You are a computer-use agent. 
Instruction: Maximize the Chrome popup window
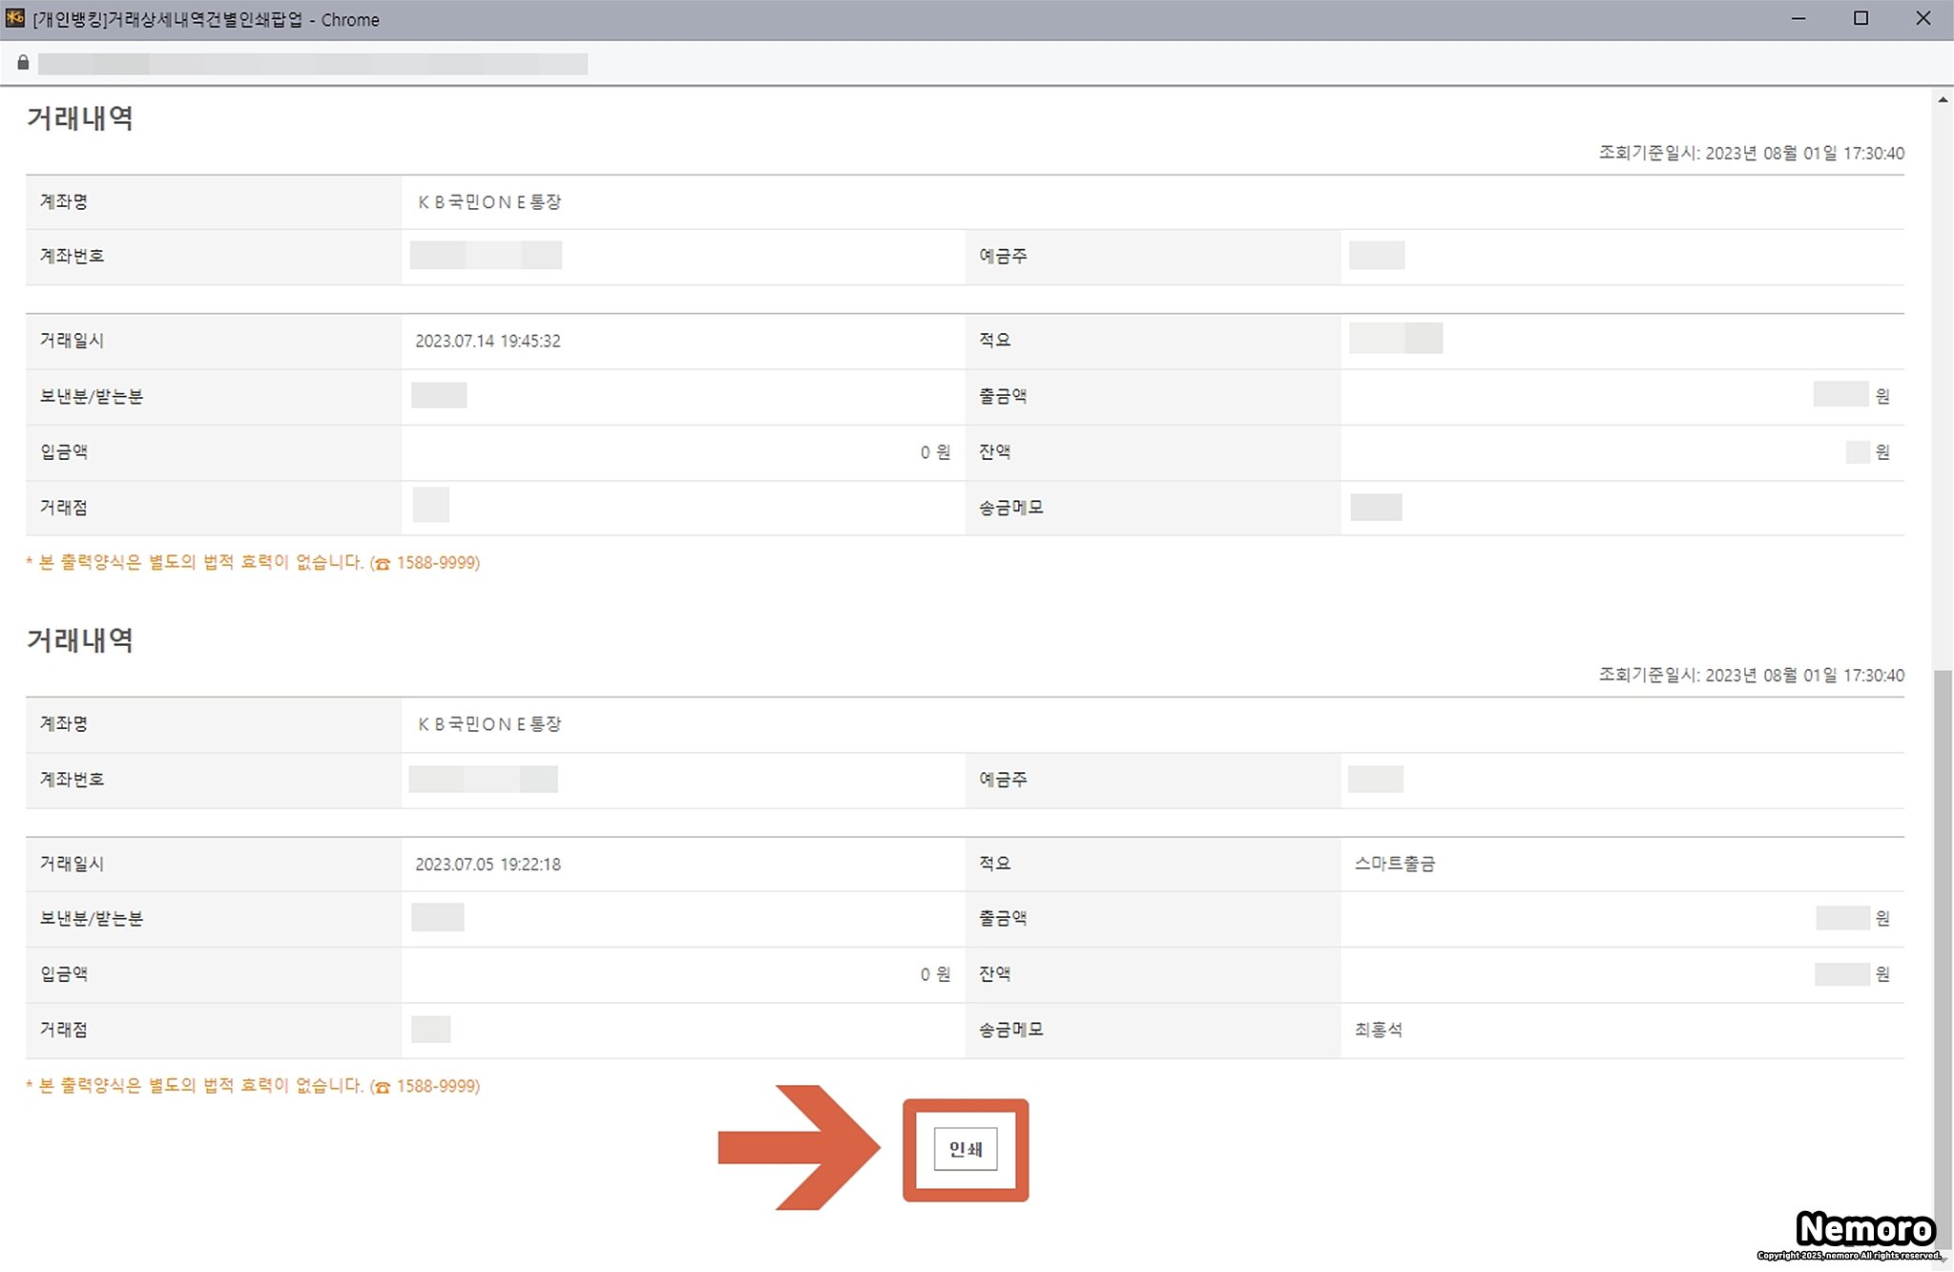1860,19
